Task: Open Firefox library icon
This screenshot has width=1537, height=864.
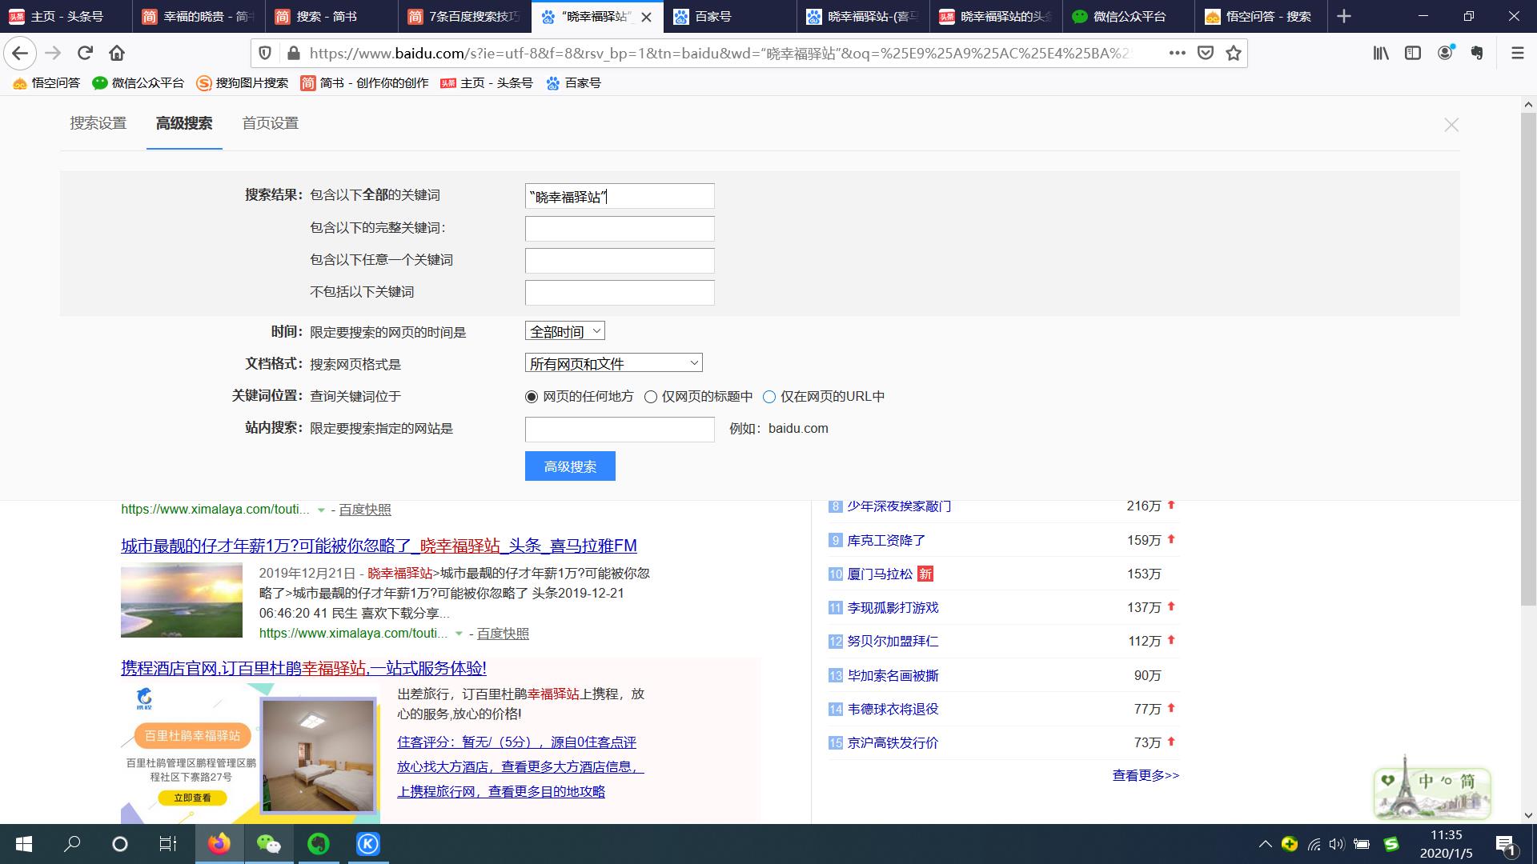Action: click(x=1381, y=53)
